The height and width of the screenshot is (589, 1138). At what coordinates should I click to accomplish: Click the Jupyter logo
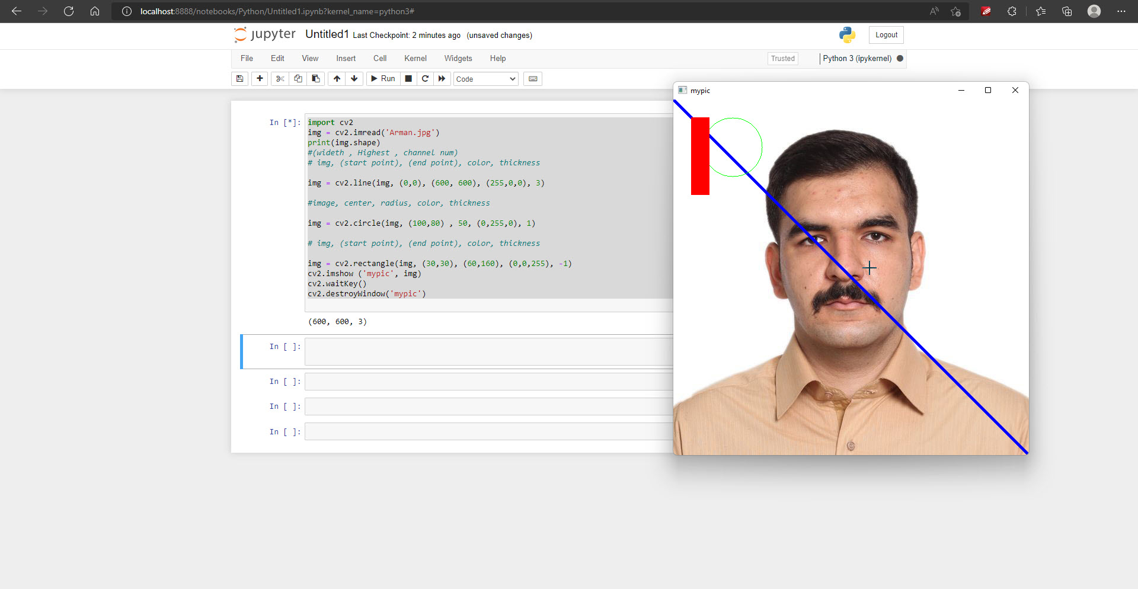pyautogui.click(x=263, y=34)
